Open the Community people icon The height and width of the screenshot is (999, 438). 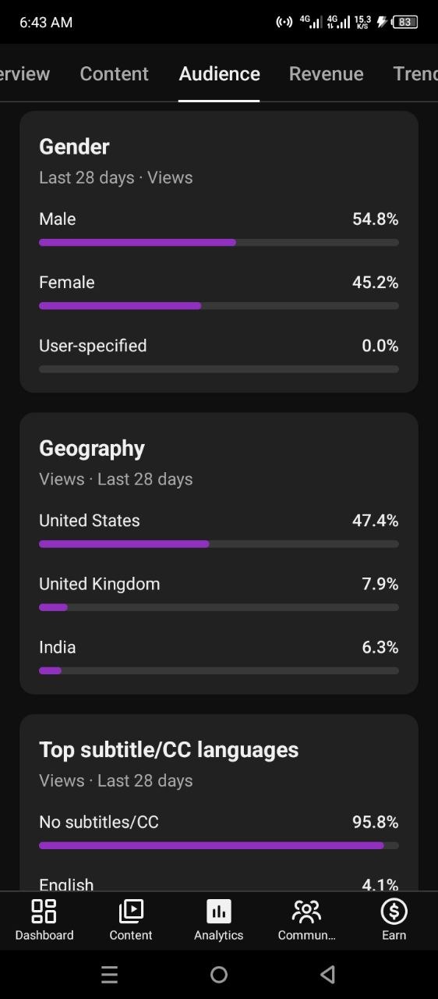pyautogui.click(x=306, y=911)
